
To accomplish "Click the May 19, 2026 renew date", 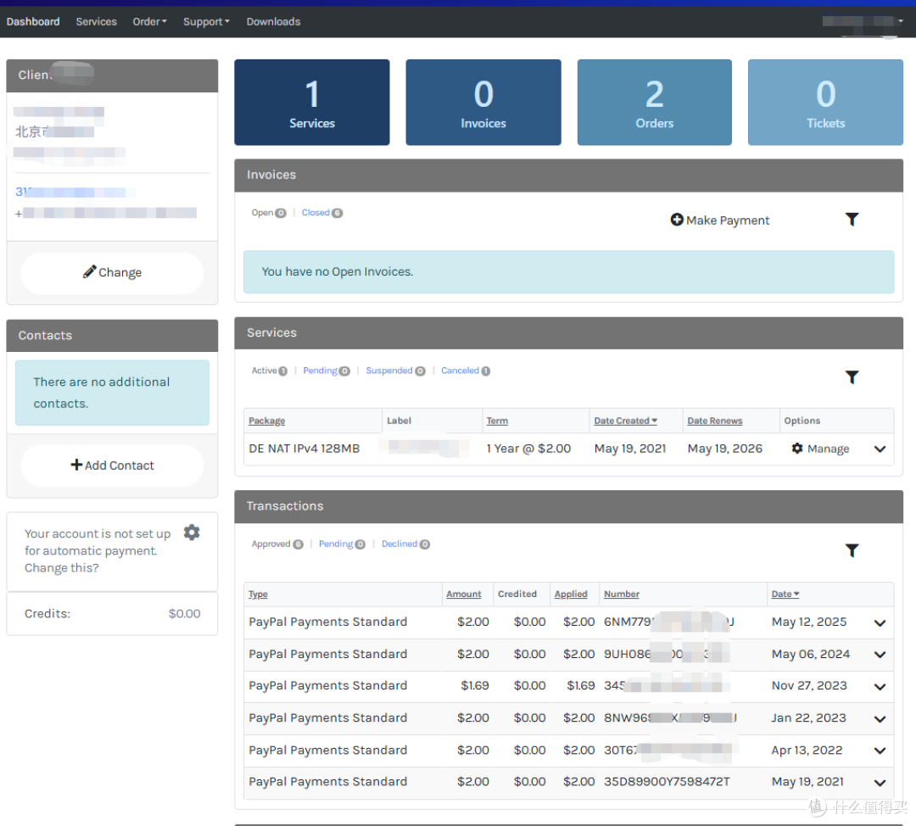I will 725,449.
